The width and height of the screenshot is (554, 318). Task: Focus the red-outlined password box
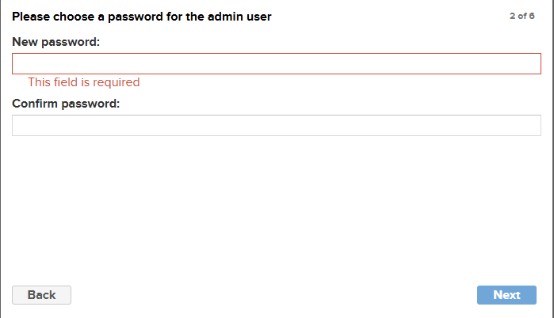coord(276,64)
